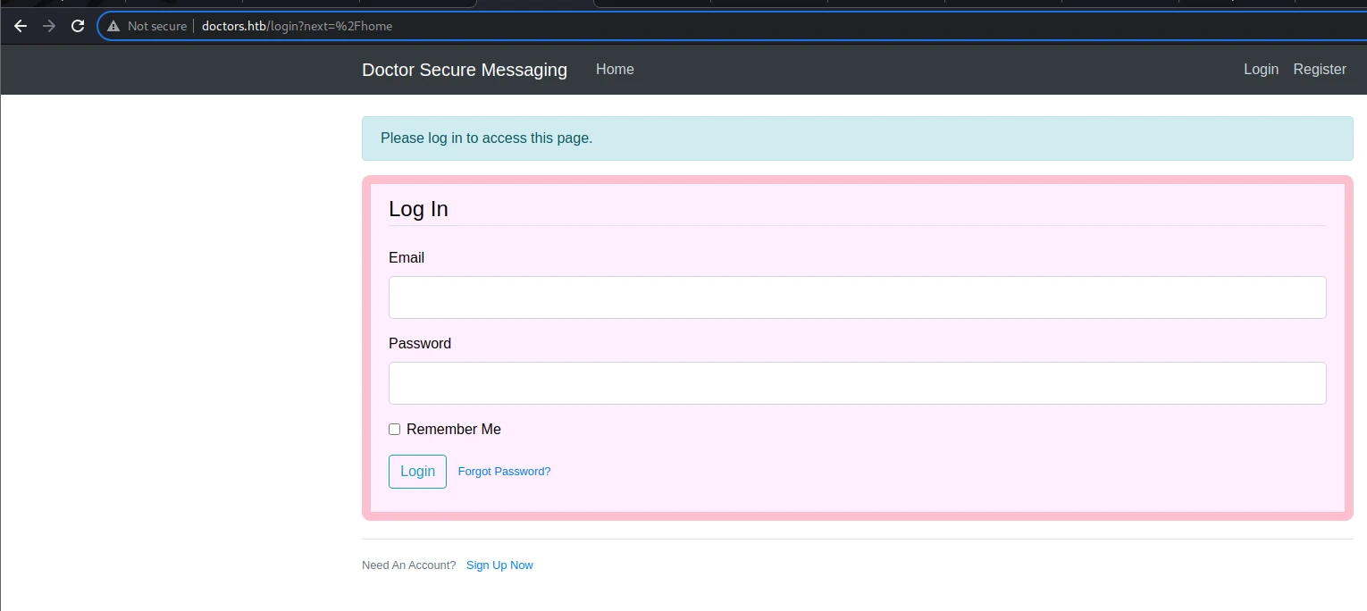
Task: Click the Remember Me label text
Action: pos(454,430)
